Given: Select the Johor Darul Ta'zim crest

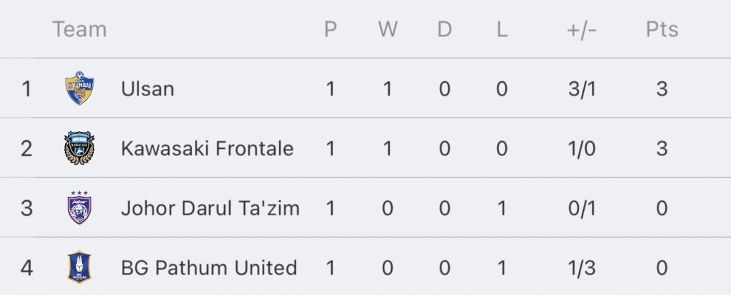Looking at the screenshot, I should click(79, 207).
